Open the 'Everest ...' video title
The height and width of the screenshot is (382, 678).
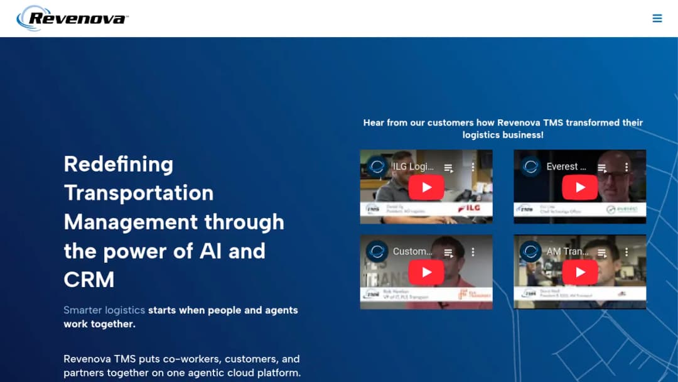pos(566,167)
